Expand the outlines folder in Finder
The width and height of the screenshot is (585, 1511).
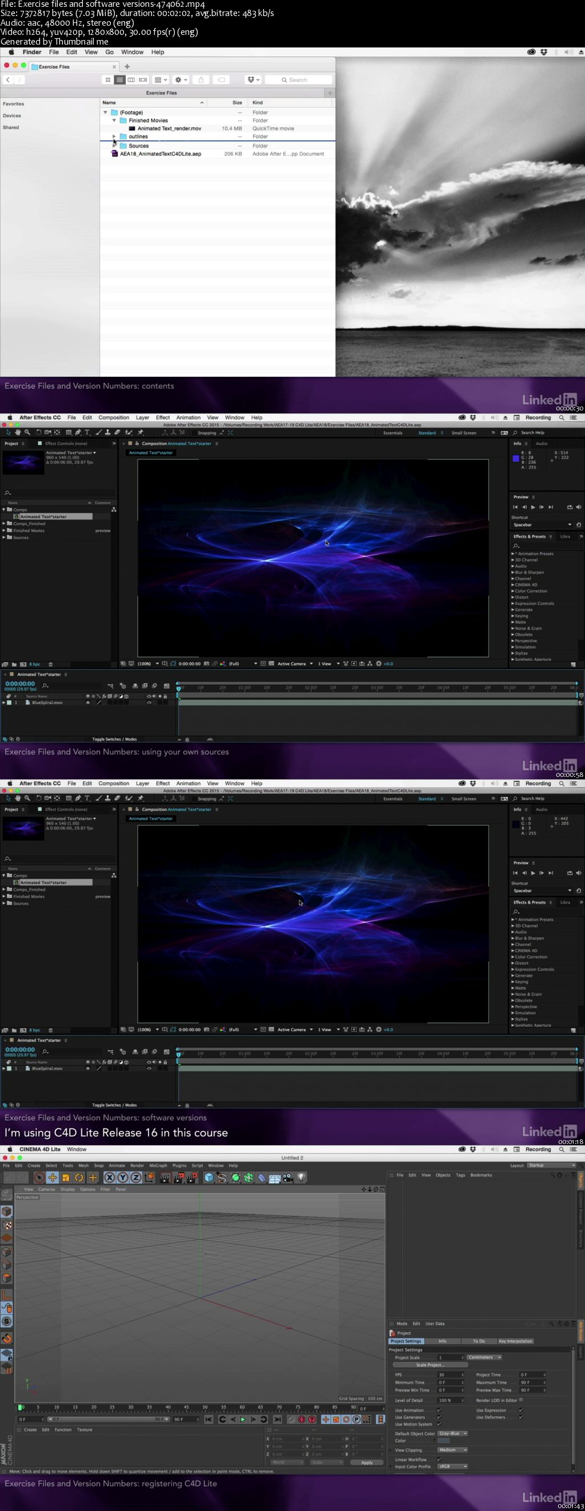(x=114, y=136)
